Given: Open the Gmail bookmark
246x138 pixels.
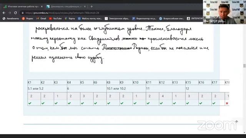Looking at the screenshot, I should point(41,18).
